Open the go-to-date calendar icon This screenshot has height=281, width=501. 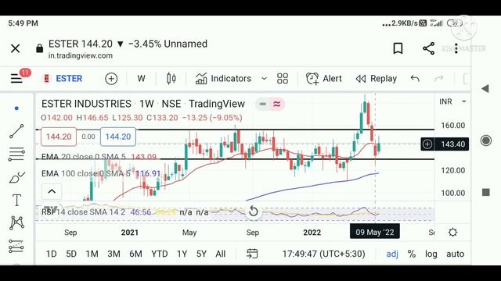[252, 254]
